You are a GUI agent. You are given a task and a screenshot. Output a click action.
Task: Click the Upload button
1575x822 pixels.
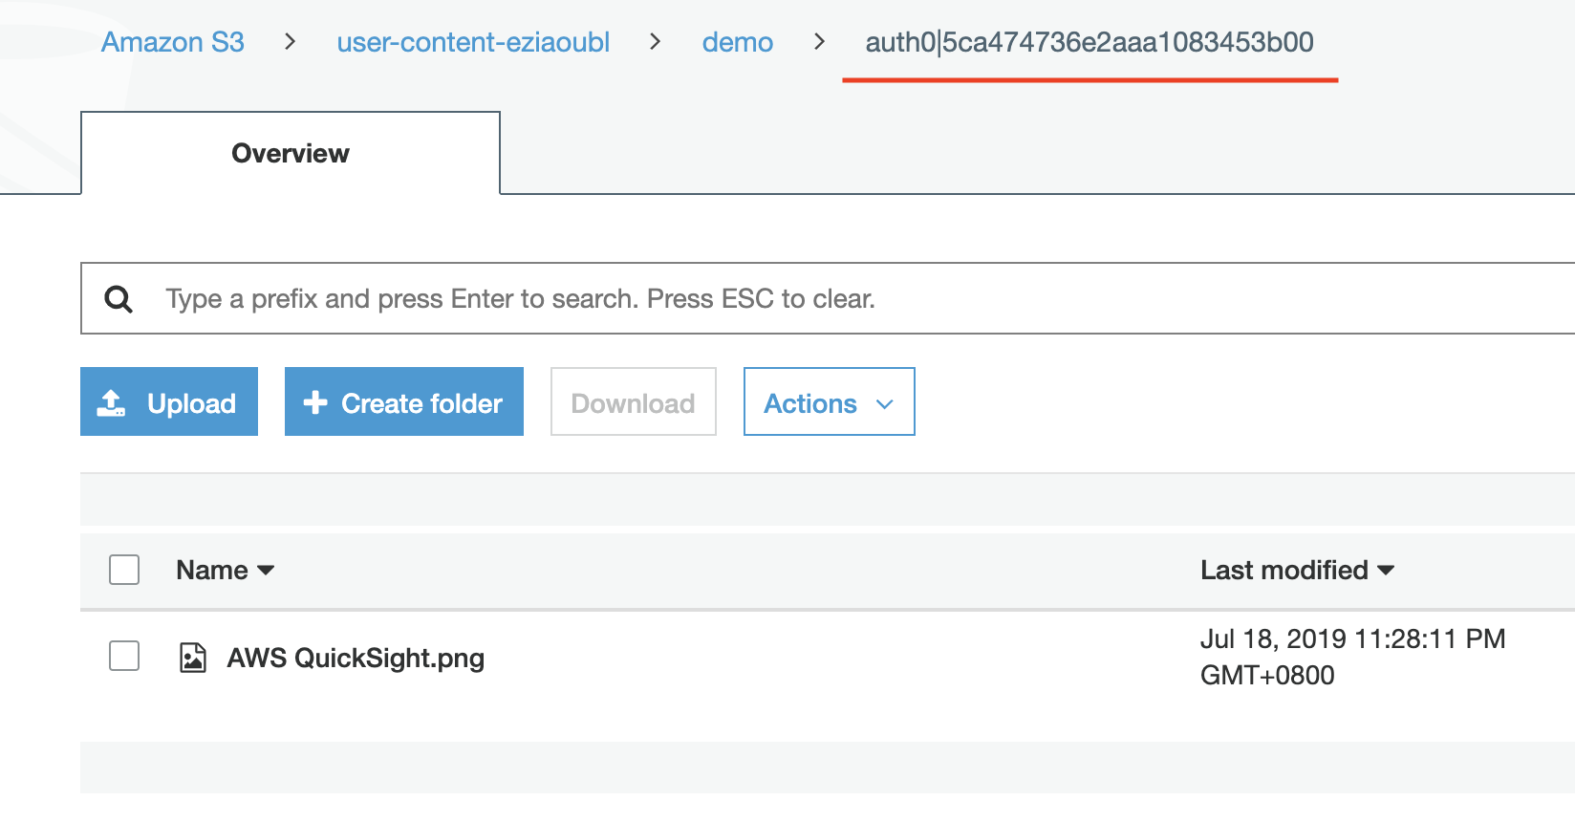point(169,402)
